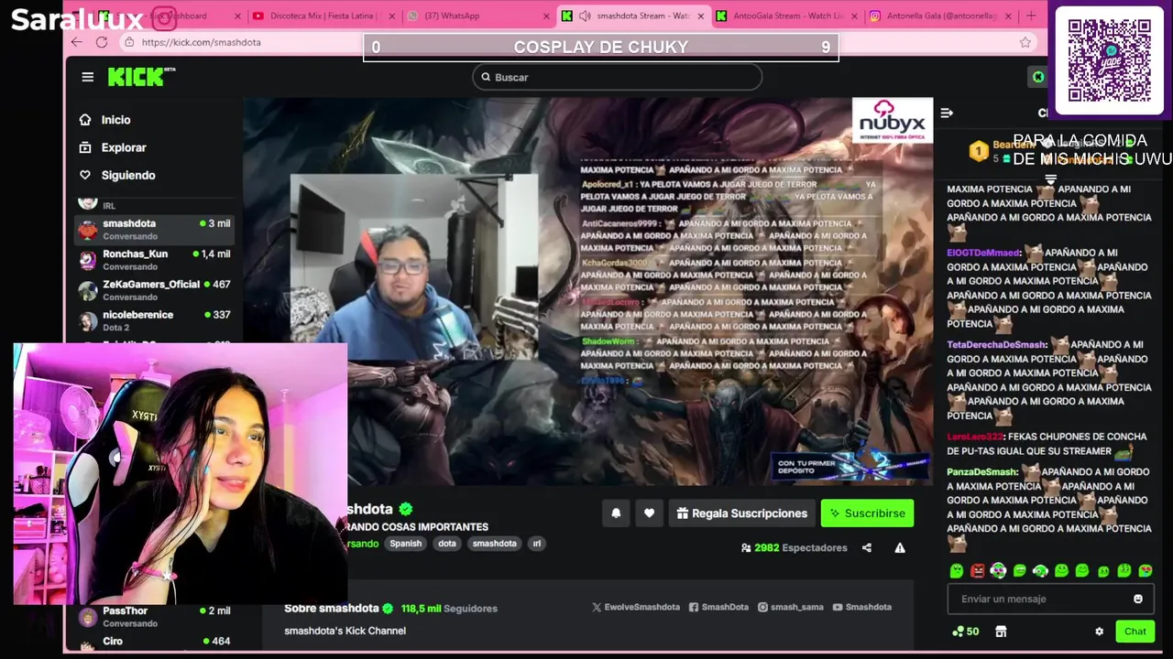Screen dimensions: 1173x659
Task: Collapse the chat panel arrow icon
Action: point(947,113)
